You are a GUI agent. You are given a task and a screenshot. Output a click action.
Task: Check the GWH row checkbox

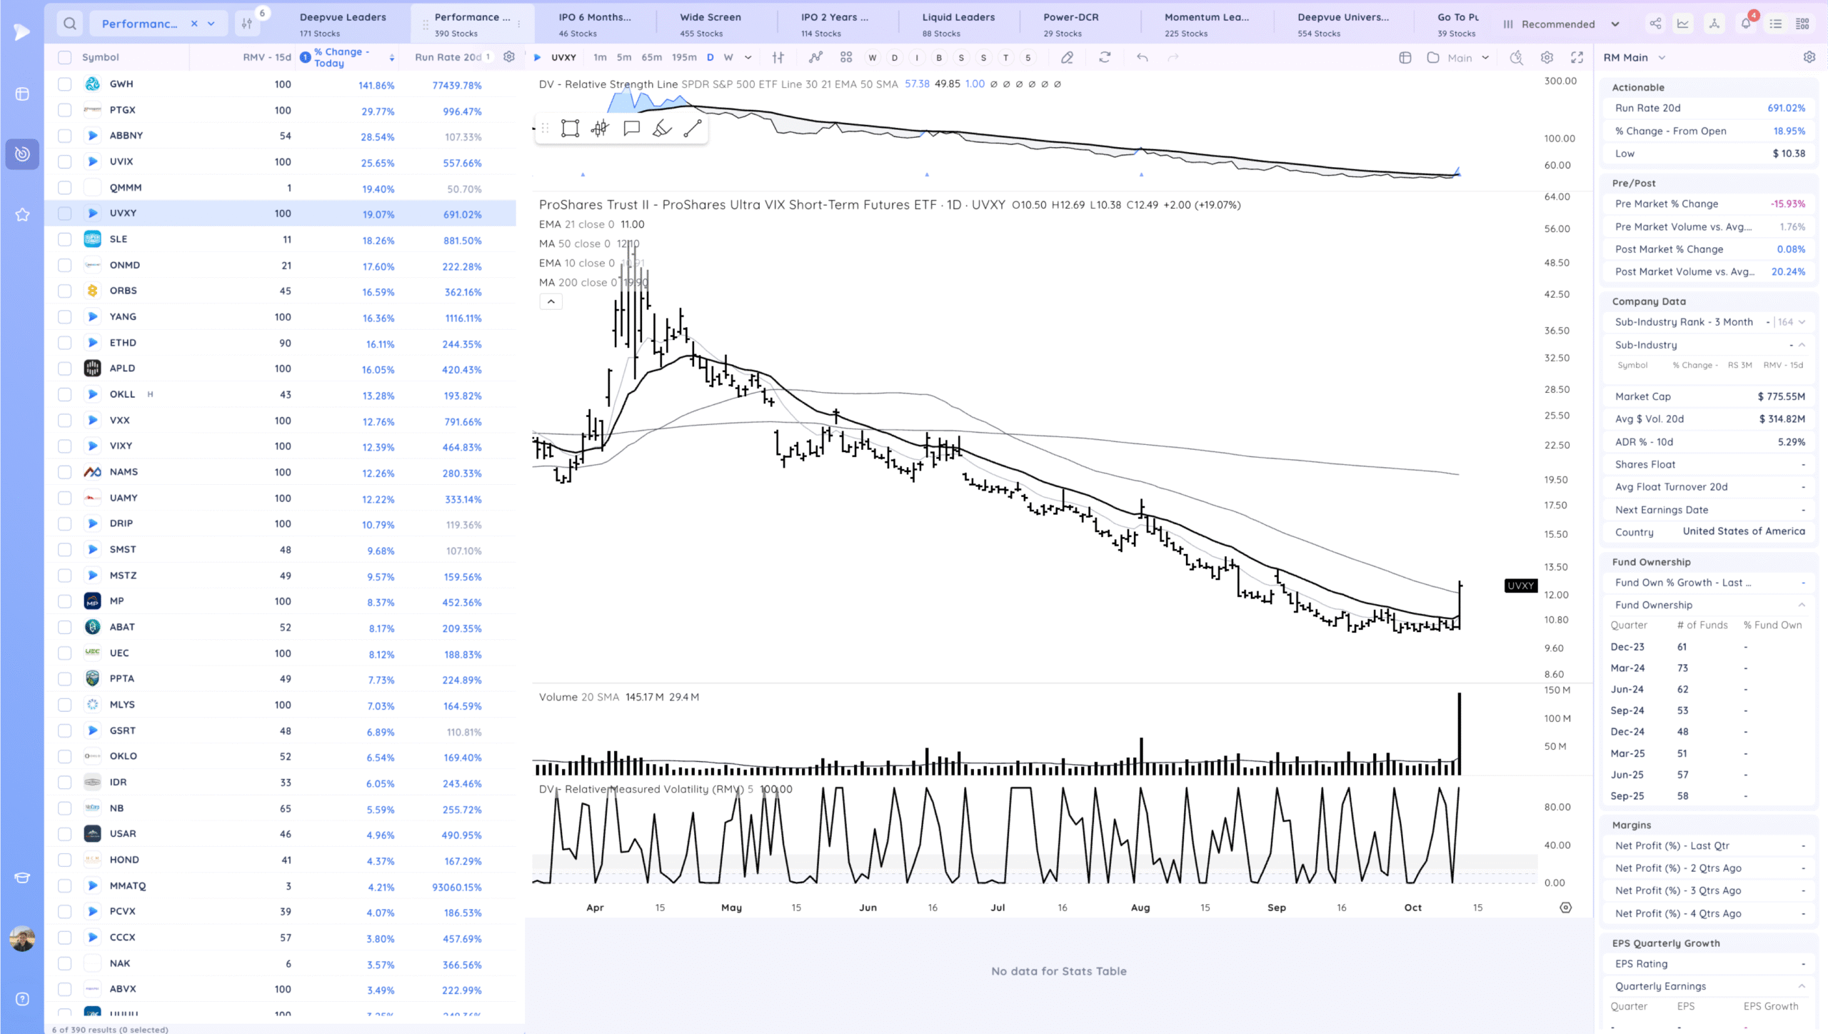[x=65, y=84]
